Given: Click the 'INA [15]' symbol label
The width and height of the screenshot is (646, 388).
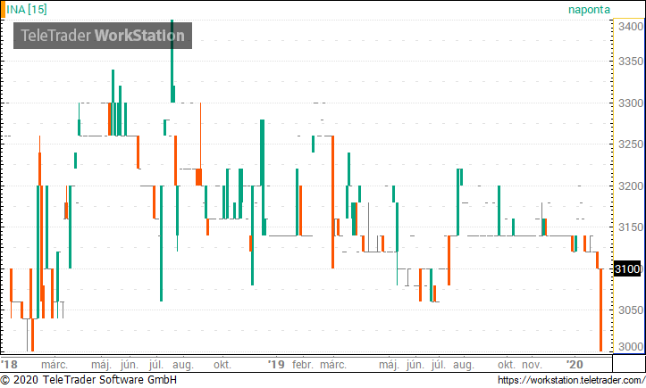Looking at the screenshot, I should point(27,9).
